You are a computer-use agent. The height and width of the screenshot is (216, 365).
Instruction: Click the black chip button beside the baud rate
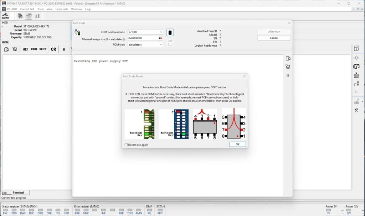coord(170,32)
